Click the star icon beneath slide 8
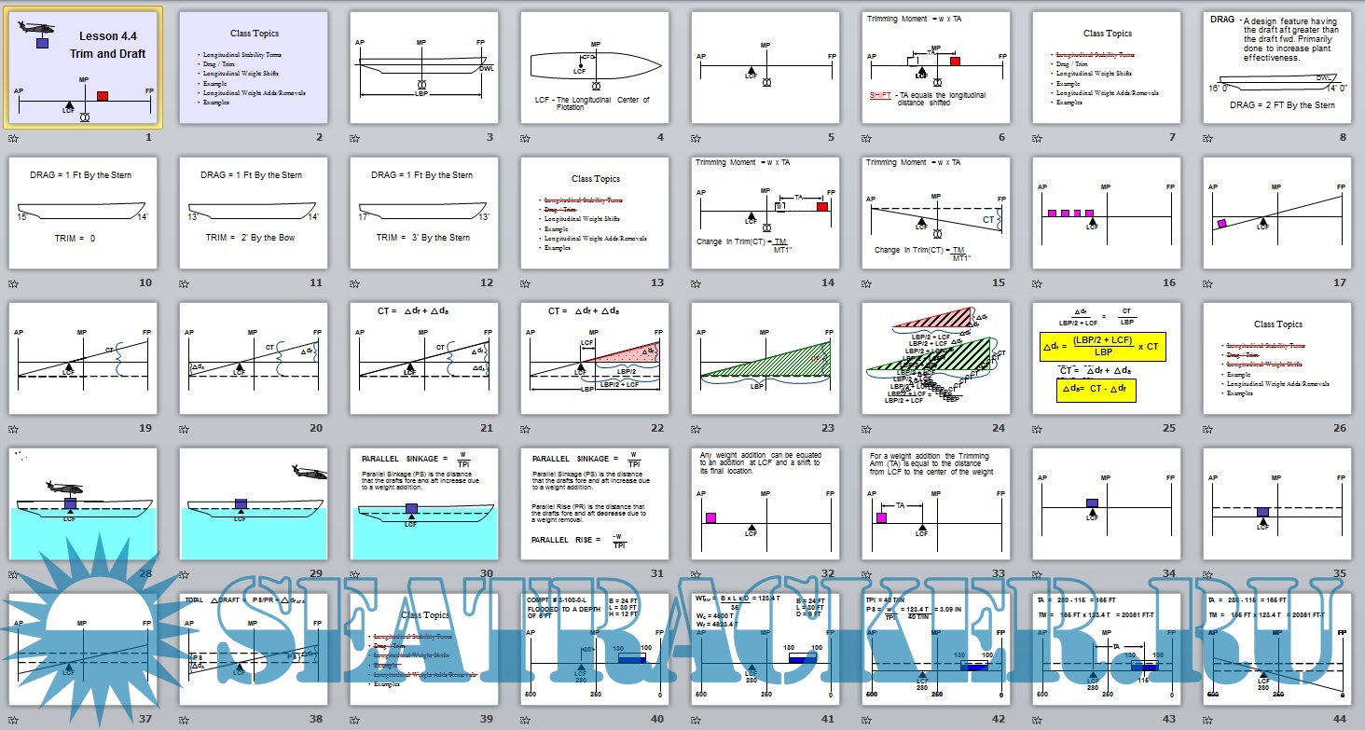 1208,138
